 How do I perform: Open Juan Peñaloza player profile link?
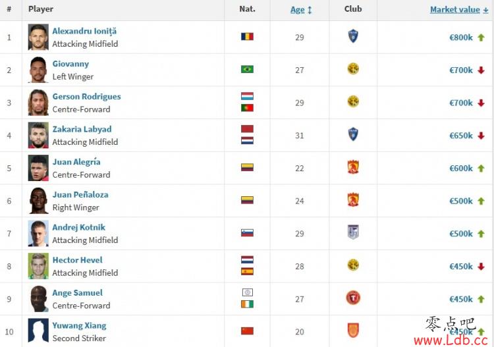coord(80,195)
